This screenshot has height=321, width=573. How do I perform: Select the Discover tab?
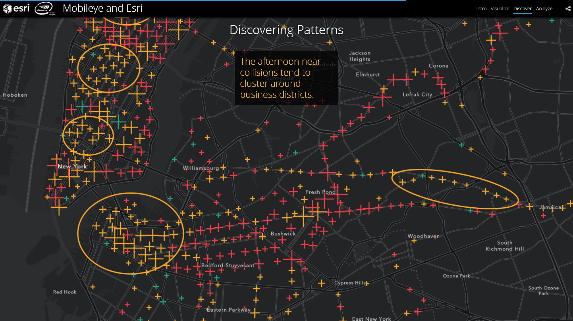pos(522,9)
